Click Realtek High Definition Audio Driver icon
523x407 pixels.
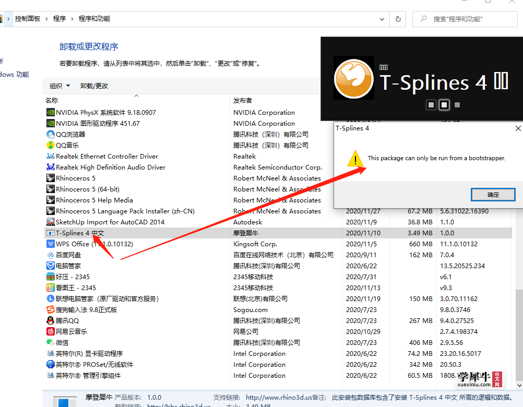pyautogui.click(x=50, y=167)
